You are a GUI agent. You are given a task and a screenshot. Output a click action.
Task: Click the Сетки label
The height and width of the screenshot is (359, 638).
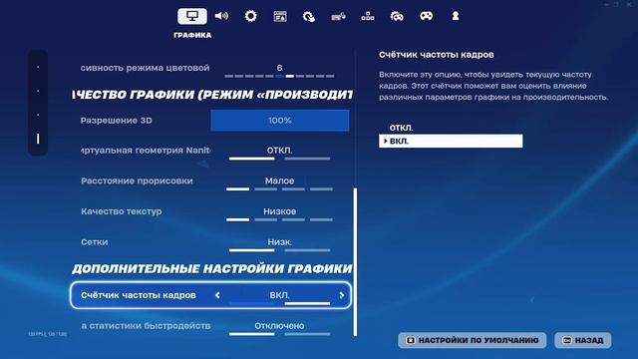pos(95,241)
